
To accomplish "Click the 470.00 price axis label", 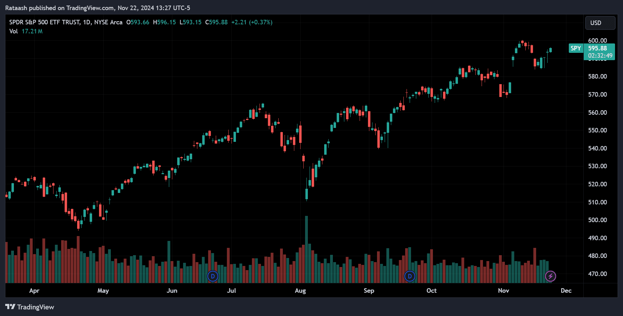I will 597,274.
